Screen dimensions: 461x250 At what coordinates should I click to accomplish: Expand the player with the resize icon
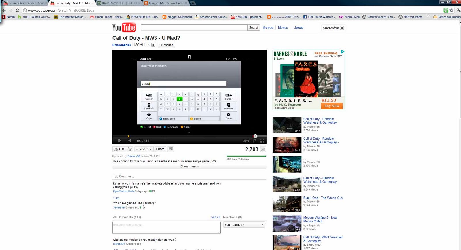pos(255,141)
